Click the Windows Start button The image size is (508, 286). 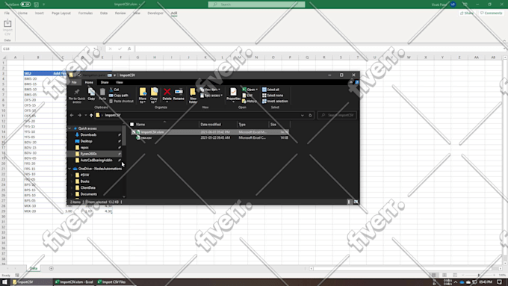pos(4,282)
